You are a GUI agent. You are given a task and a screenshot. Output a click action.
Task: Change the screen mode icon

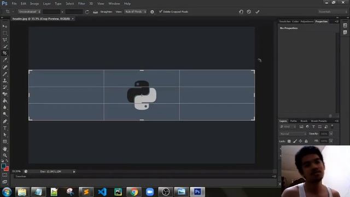pyautogui.click(x=5, y=182)
